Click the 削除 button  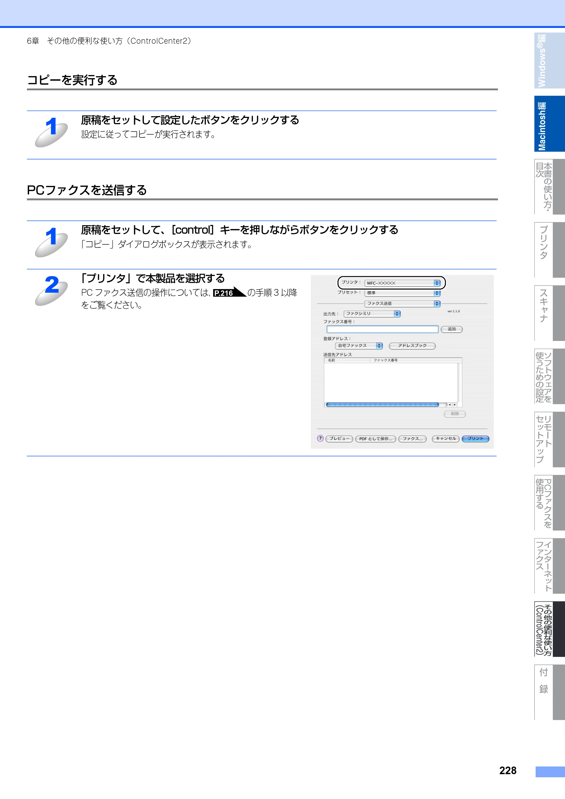[x=455, y=414]
